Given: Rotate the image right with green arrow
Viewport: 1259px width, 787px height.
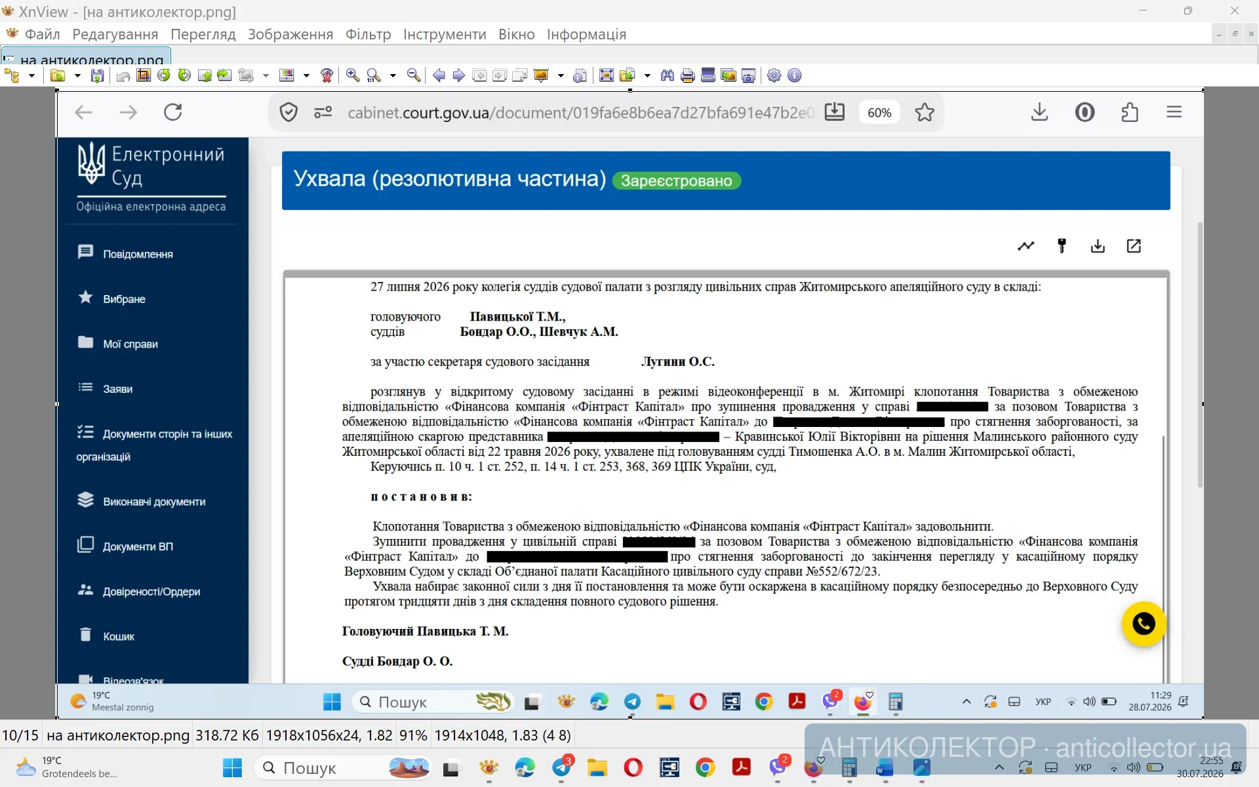Looking at the screenshot, I should 184,75.
